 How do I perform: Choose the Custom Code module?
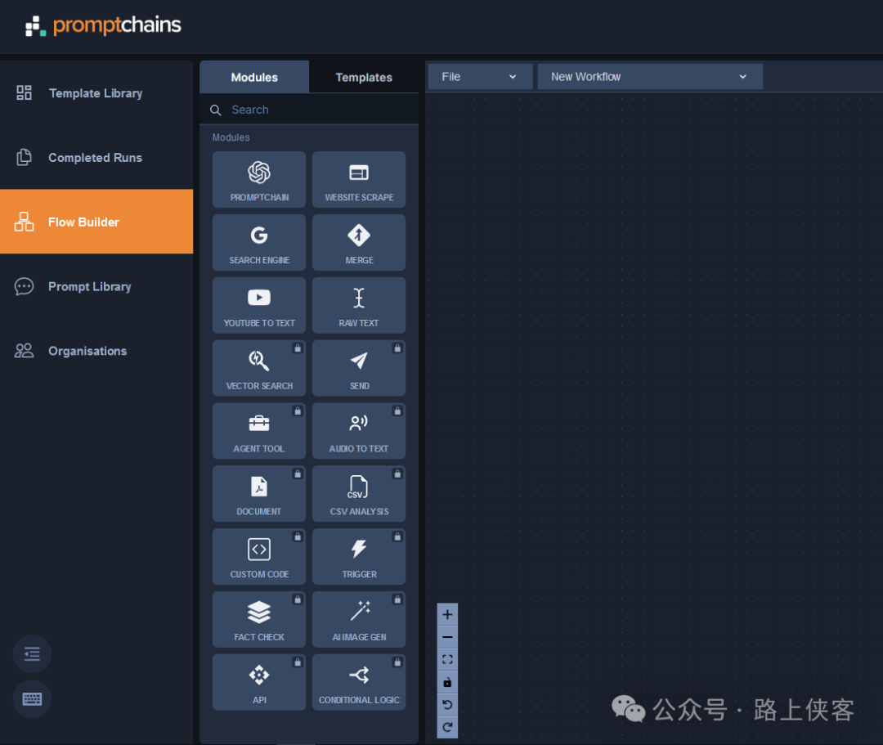[x=259, y=556]
